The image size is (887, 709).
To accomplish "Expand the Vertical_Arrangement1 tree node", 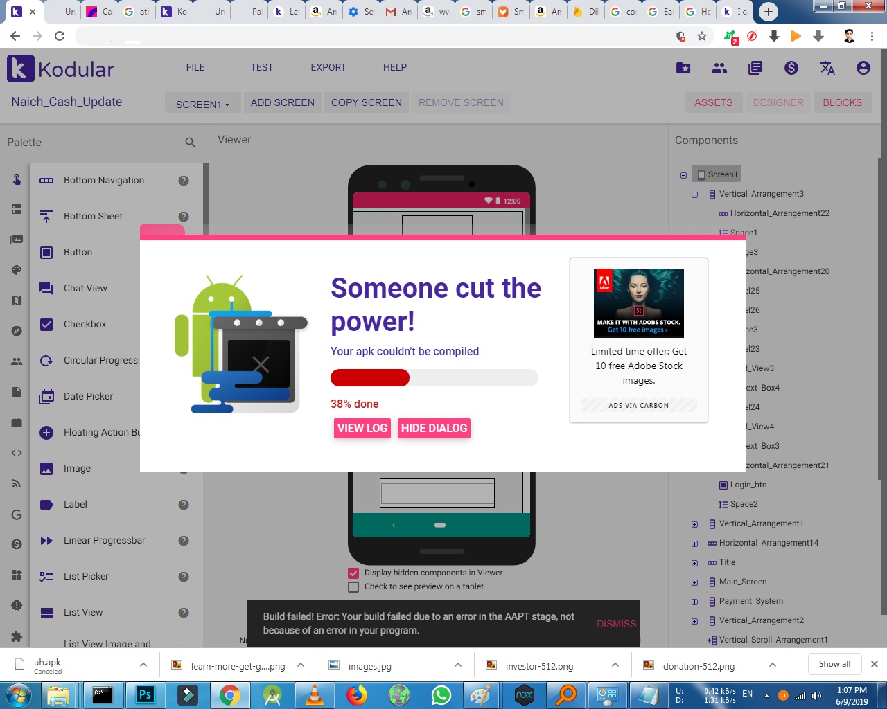I will pyautogui.click(x=694, y=524).
